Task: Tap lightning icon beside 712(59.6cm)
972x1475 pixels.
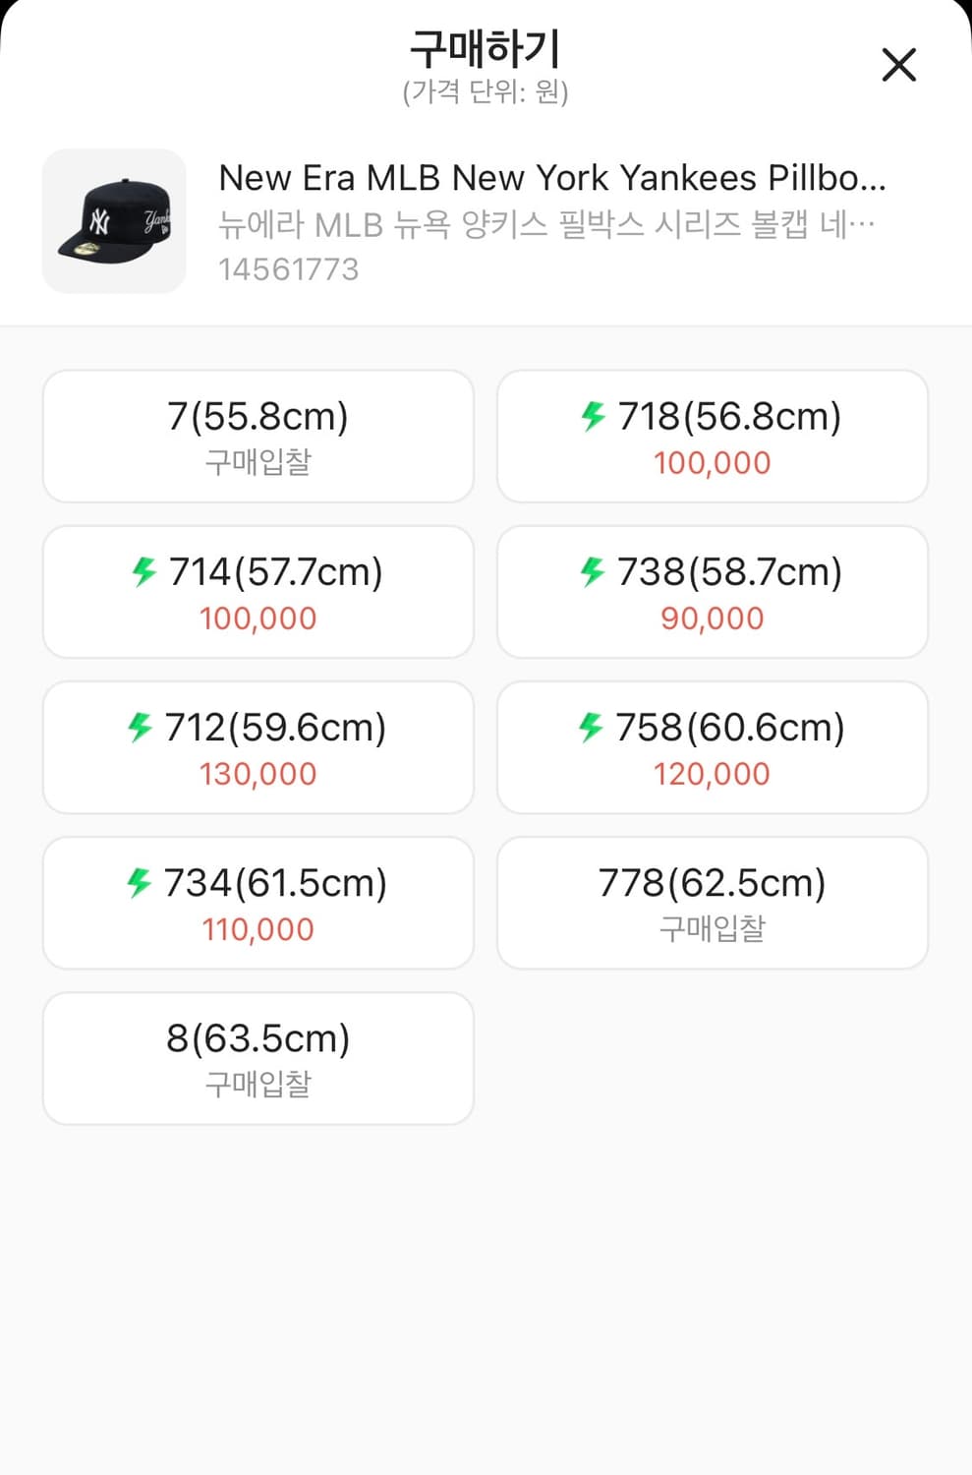Action: pos(140,727)
